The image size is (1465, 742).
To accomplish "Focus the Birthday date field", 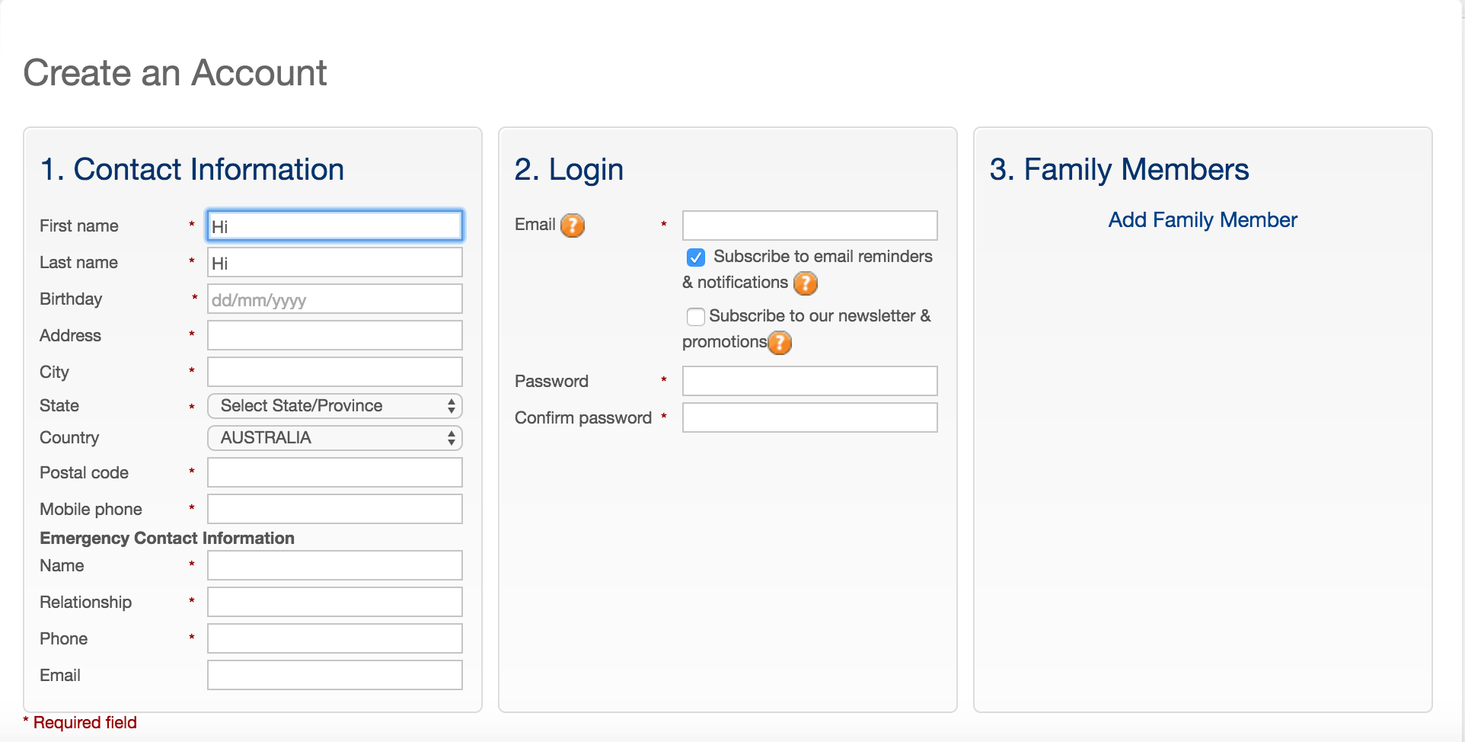I will coord(335,299).
